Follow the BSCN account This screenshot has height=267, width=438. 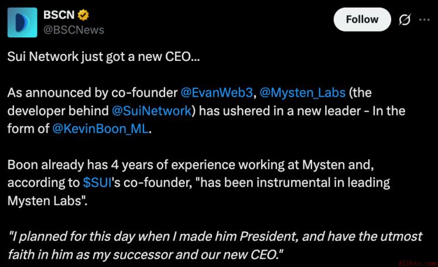[362, 19]
